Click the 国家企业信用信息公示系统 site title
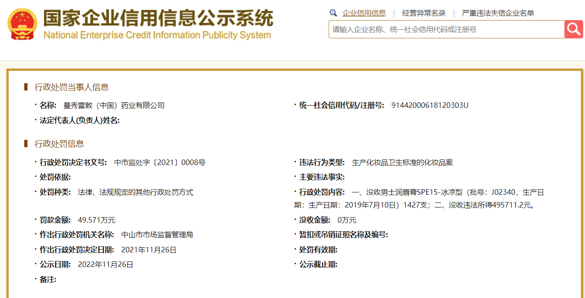This screenshot has width=585, height=298. 158,18
